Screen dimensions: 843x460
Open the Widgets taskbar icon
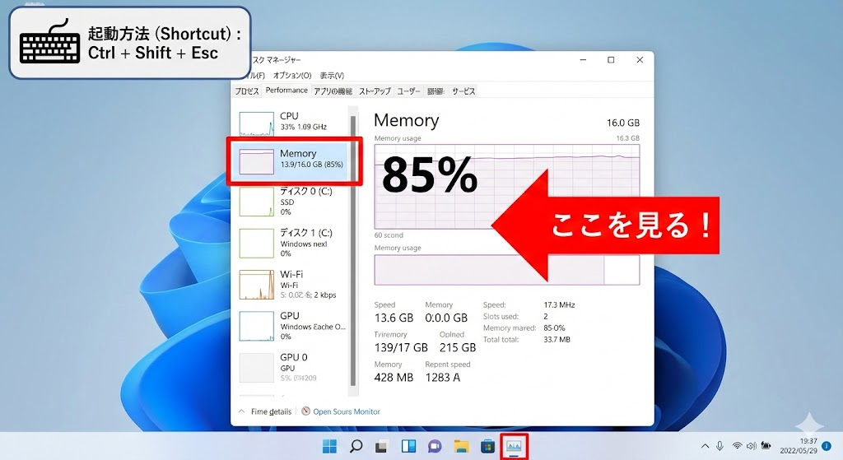click(408, 446)
